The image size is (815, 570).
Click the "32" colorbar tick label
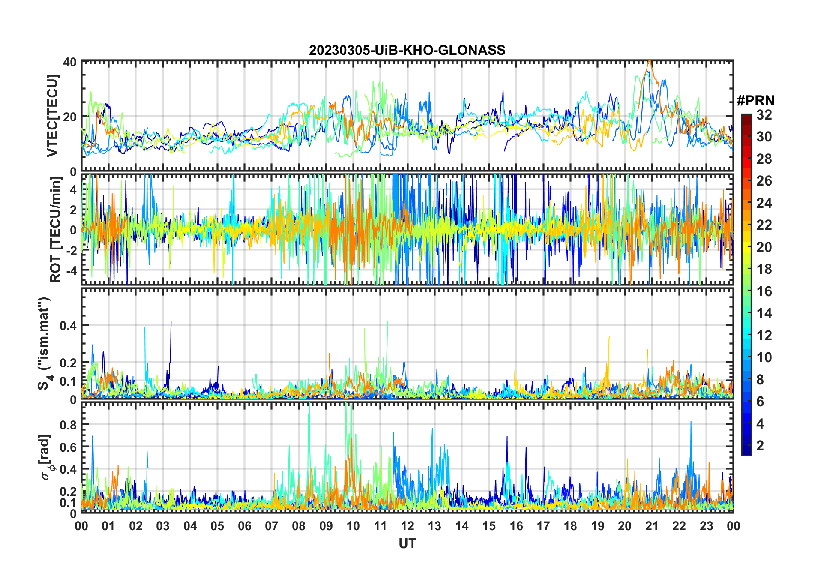[764, 114]
